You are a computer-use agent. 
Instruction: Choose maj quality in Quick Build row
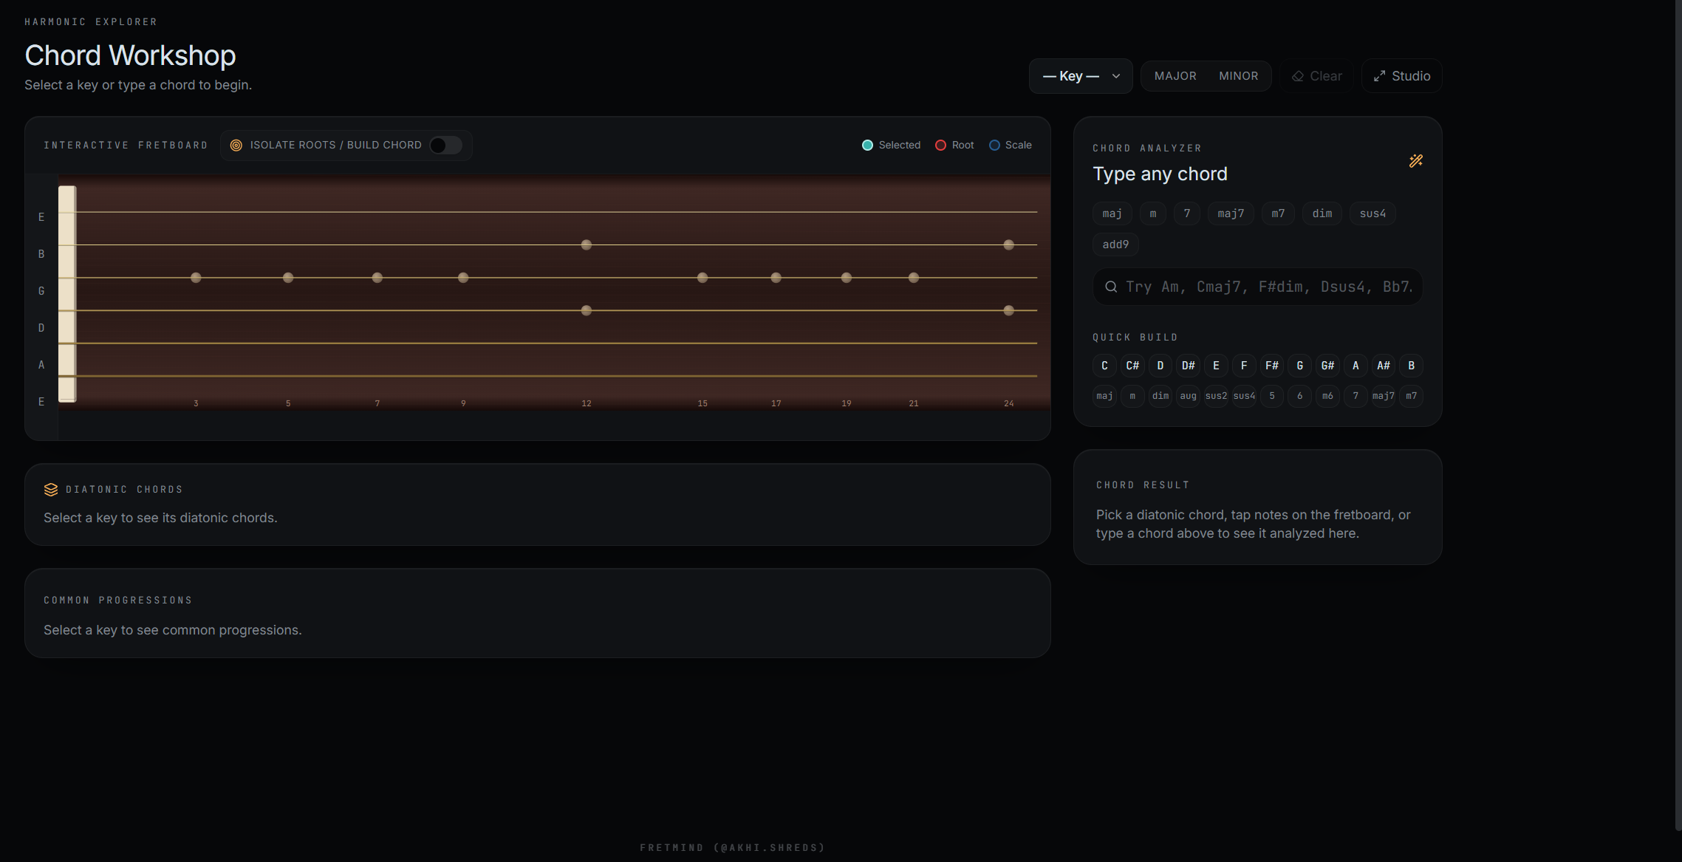pos(1104,396)
